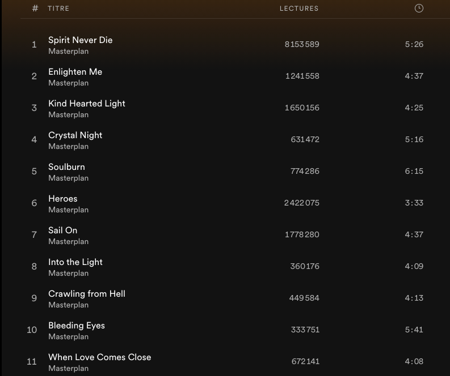450x376 pixels.
Task: Select the track Spirit Never Die
Action: pos(80,40)
